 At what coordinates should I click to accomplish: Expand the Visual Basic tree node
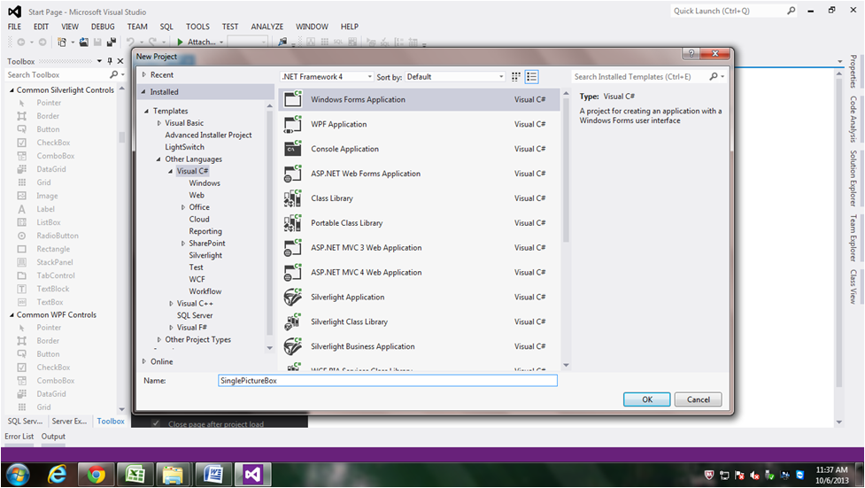click(x=159, y=123)
